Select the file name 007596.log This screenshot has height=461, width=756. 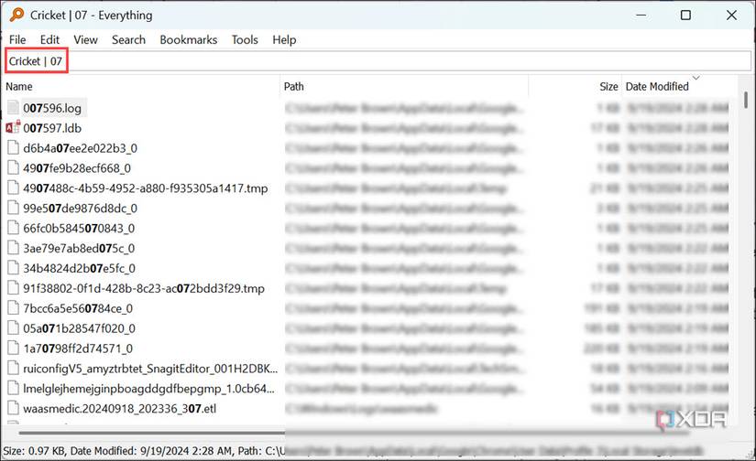click(52, 108)
